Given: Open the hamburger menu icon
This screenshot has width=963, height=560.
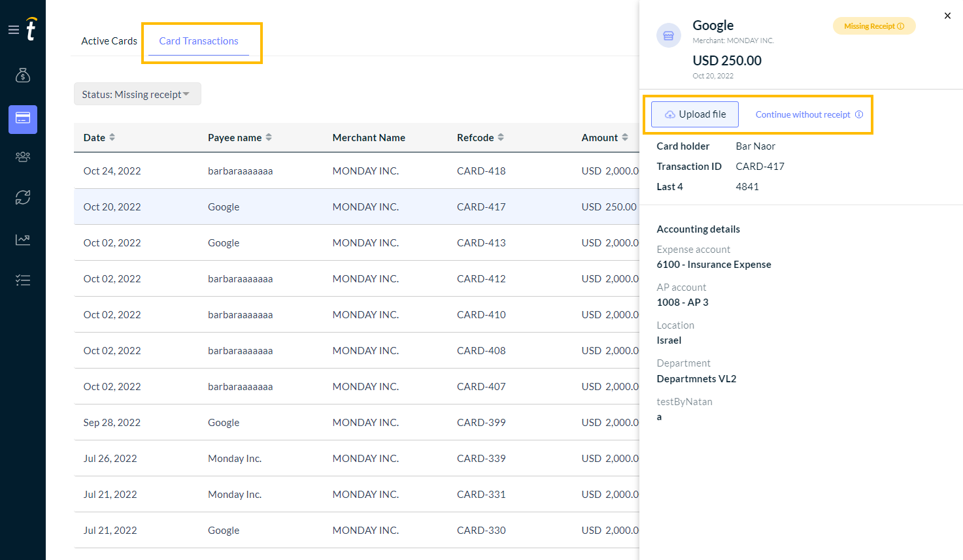Looking at the screenshot, I should tap(13, 30).
